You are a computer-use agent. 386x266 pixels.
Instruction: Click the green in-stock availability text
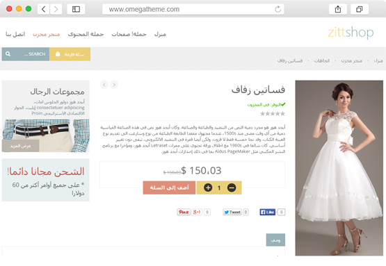pyautogui.click(x=266, y=105)
